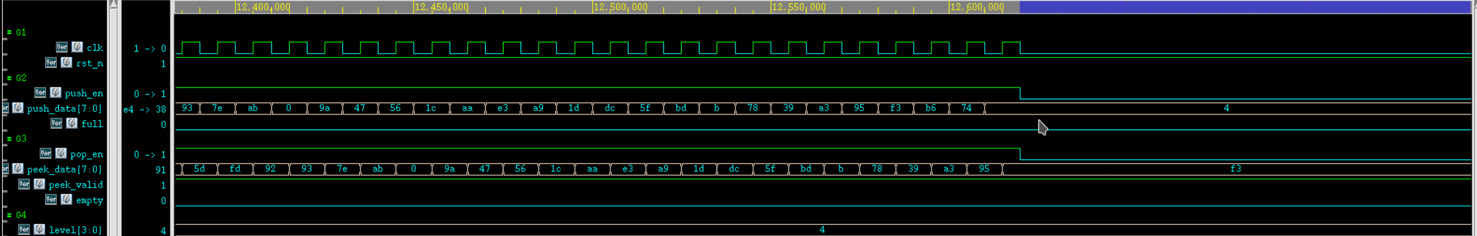1477x236 pixels.
Task: Click the 'e3' segment in the peek_data waveform
Action: pos(628,169)
